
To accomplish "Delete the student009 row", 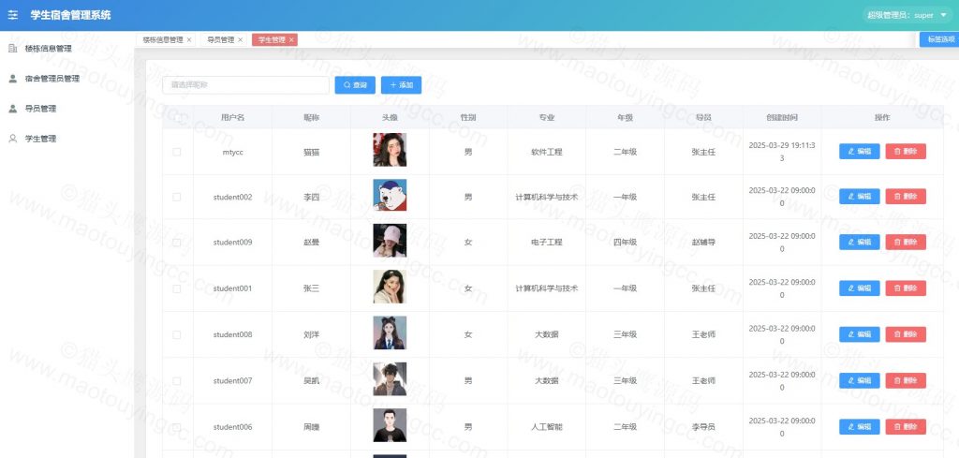I will (x=906, y=243).
